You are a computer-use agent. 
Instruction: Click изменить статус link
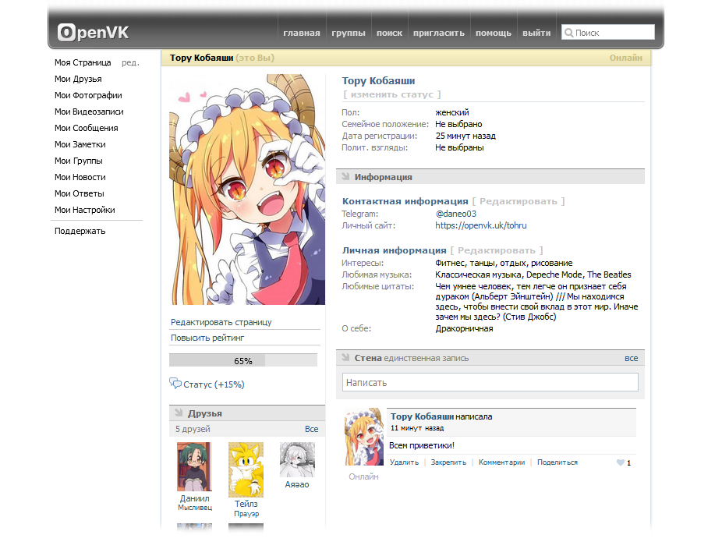click(392, 94)
